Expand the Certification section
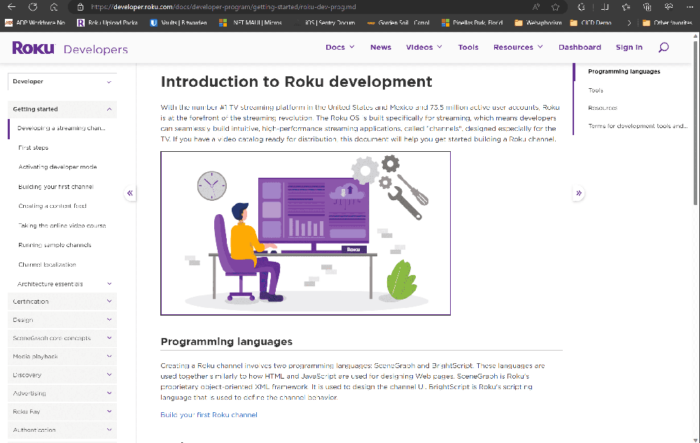 point(62,301)
